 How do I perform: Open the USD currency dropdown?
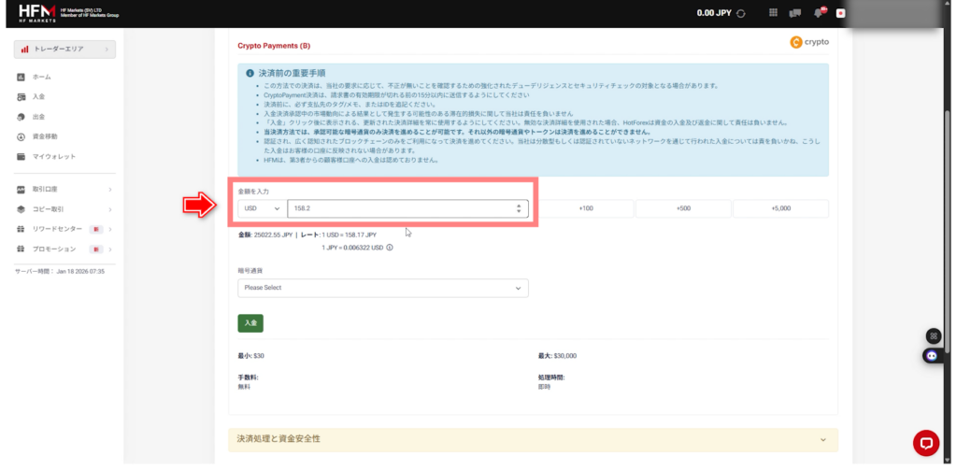coord(262,208)
